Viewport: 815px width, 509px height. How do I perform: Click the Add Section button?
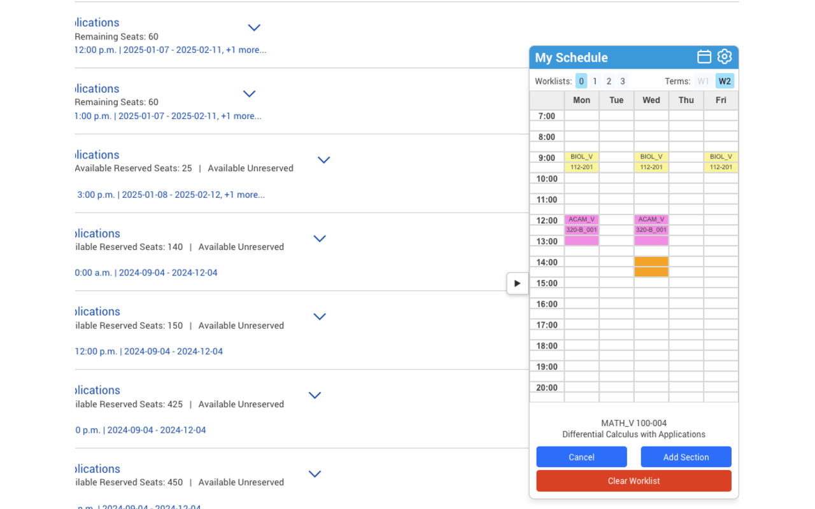pos(686,457)
